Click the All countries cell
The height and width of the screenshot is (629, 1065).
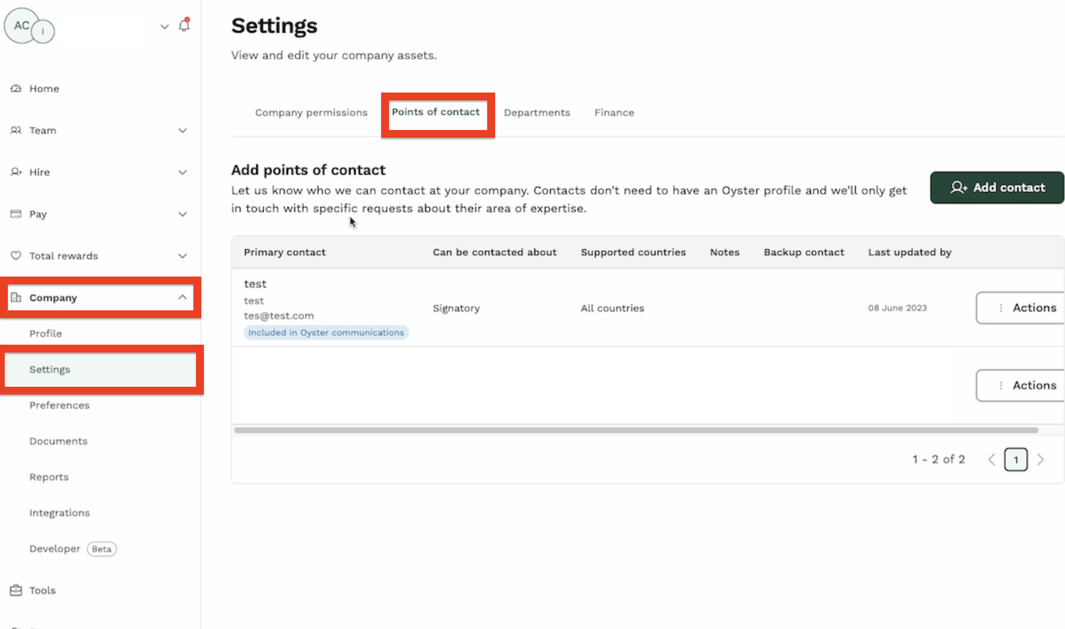point(612,308)
